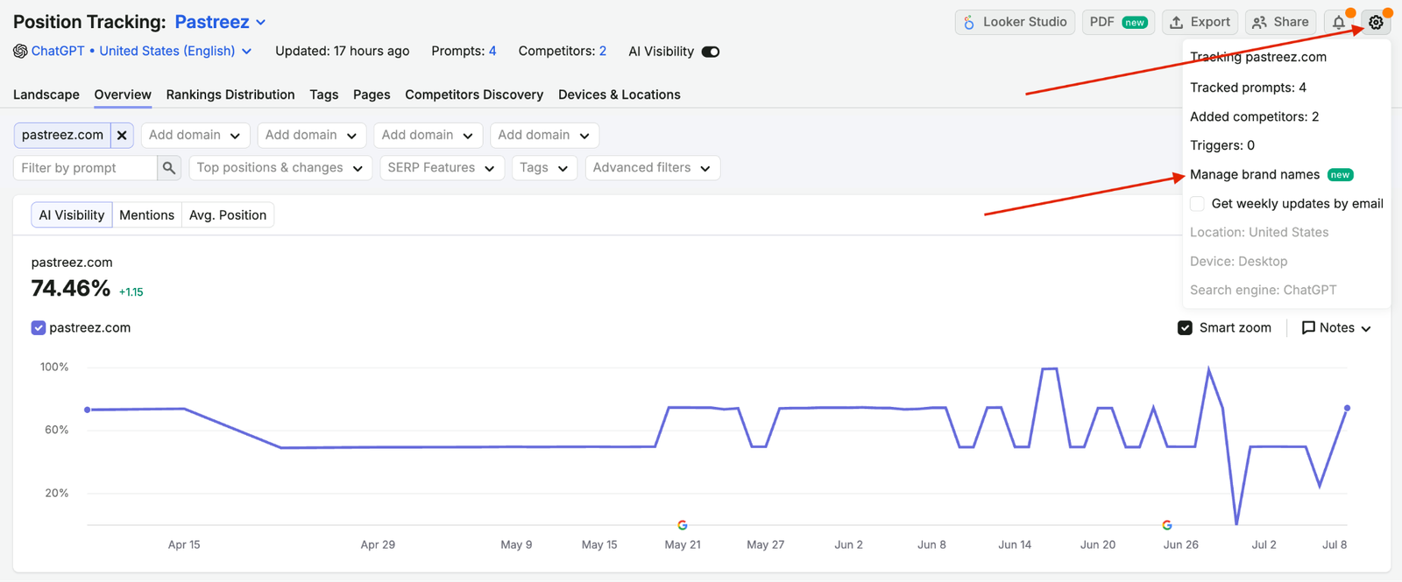1402x582 pixels.
Task: Toggle the AI Visibility switch
Action: pos(711,52)
